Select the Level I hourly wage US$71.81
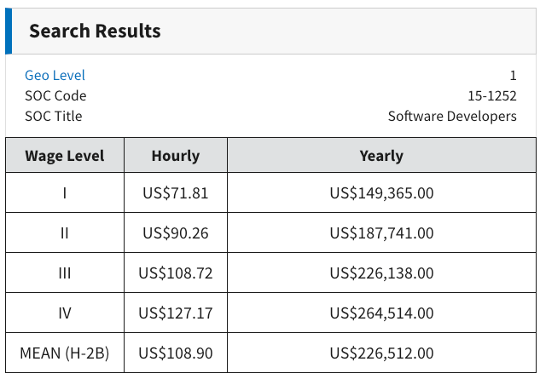540x379 pixels. (x=176, y=193)
